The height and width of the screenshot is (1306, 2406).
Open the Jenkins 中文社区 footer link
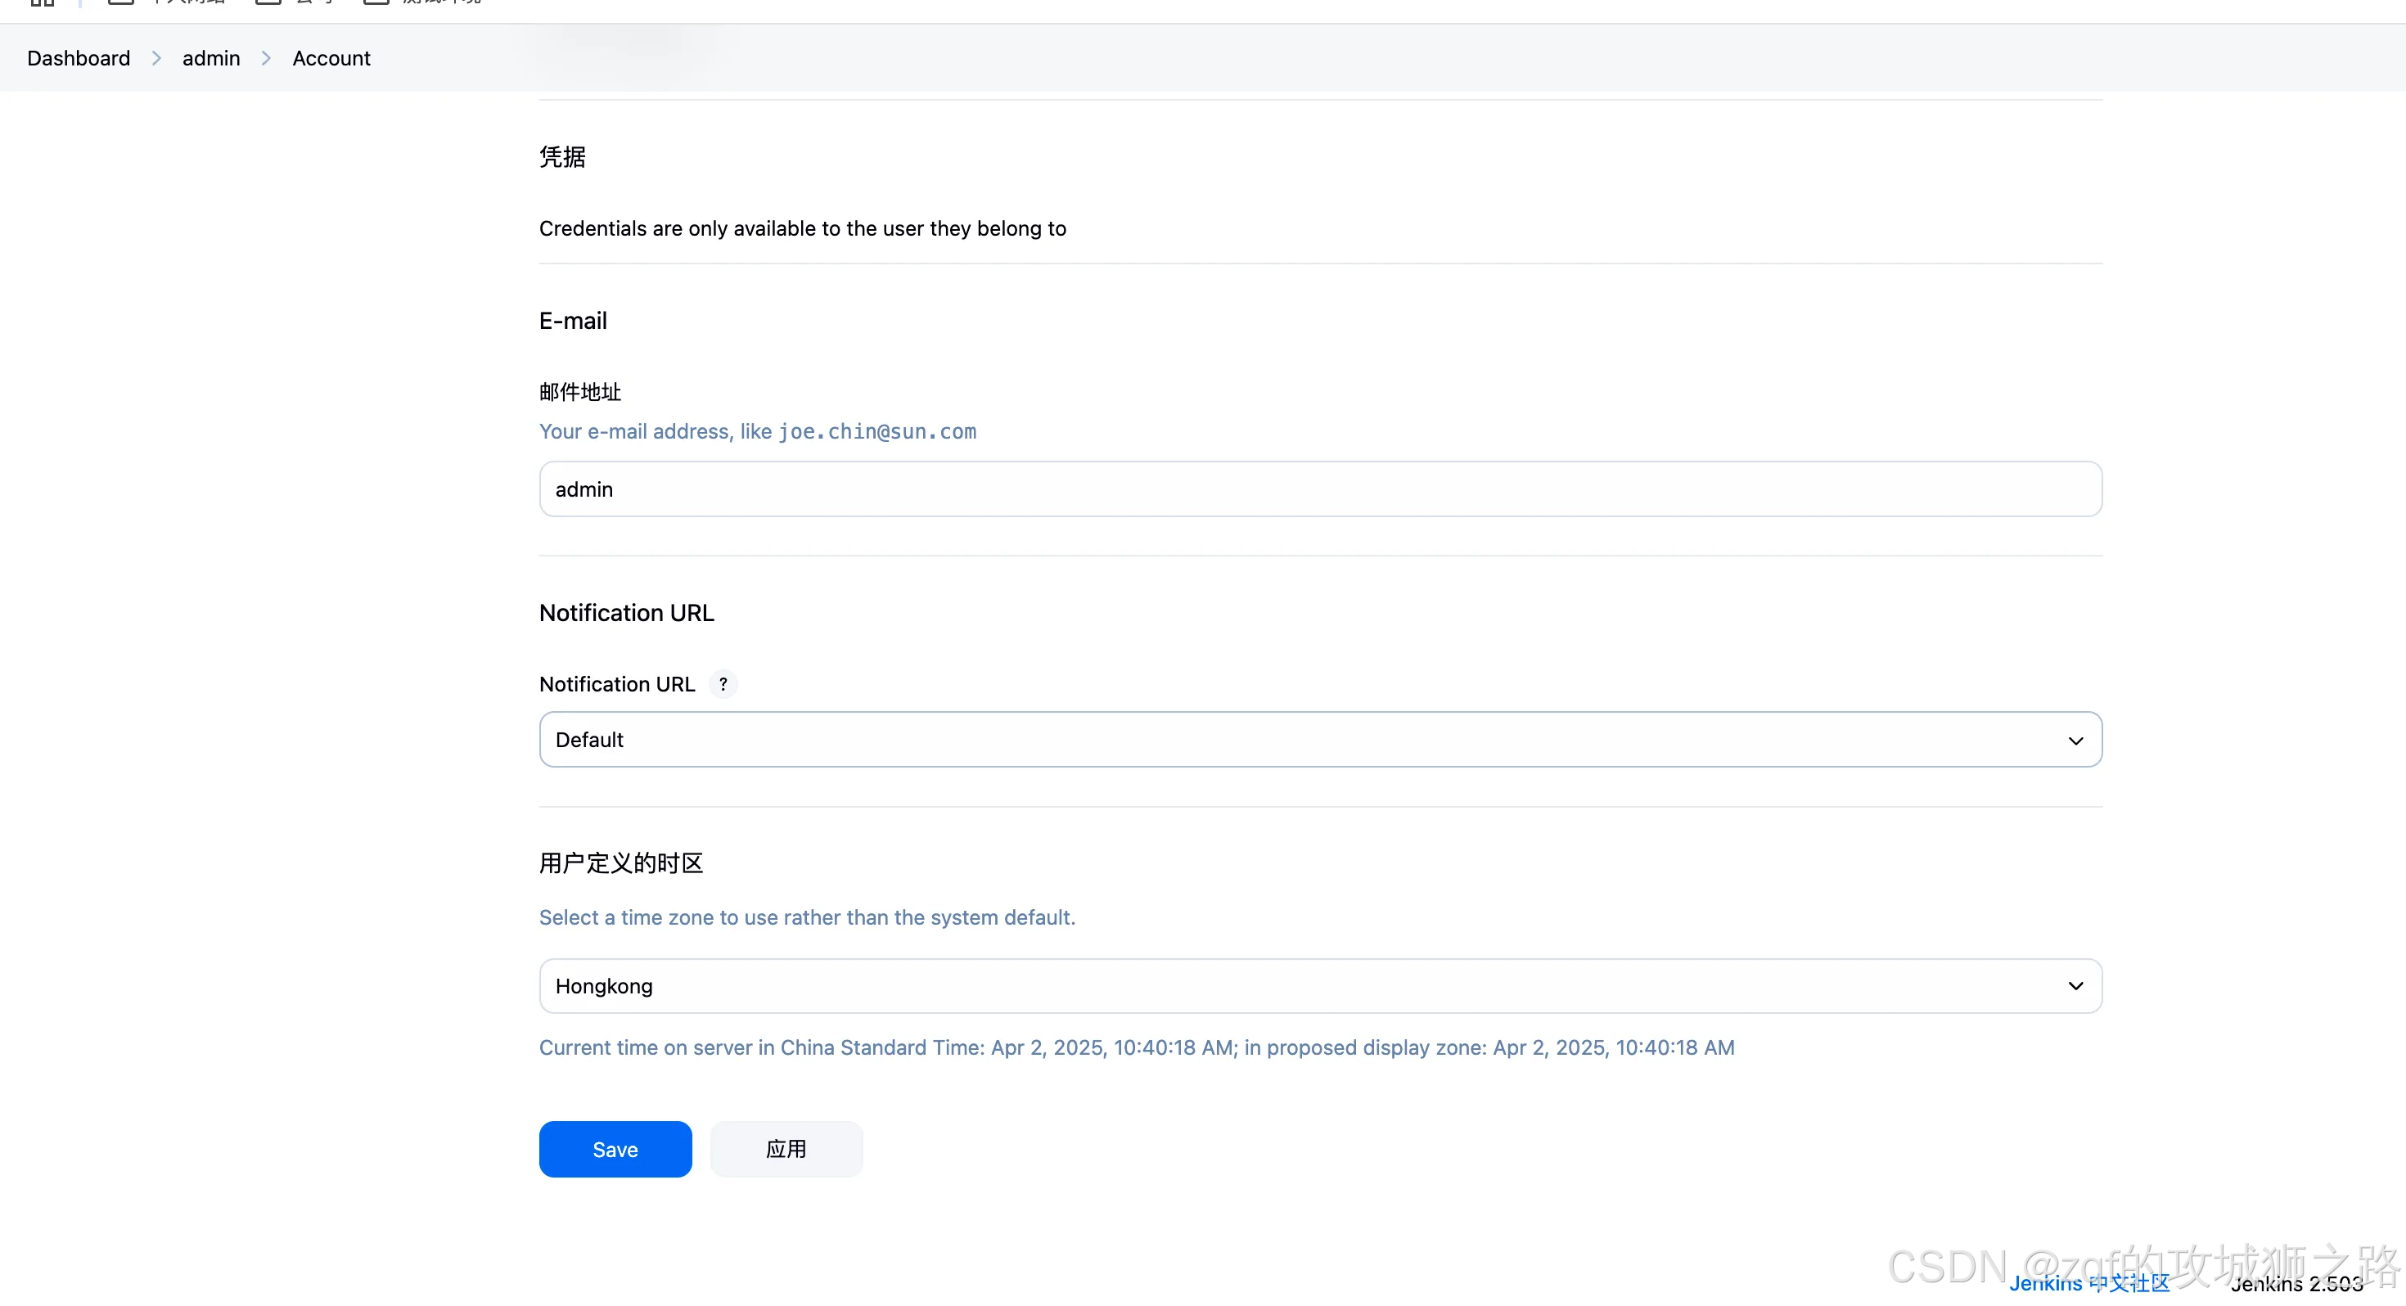(2089, 1284)
